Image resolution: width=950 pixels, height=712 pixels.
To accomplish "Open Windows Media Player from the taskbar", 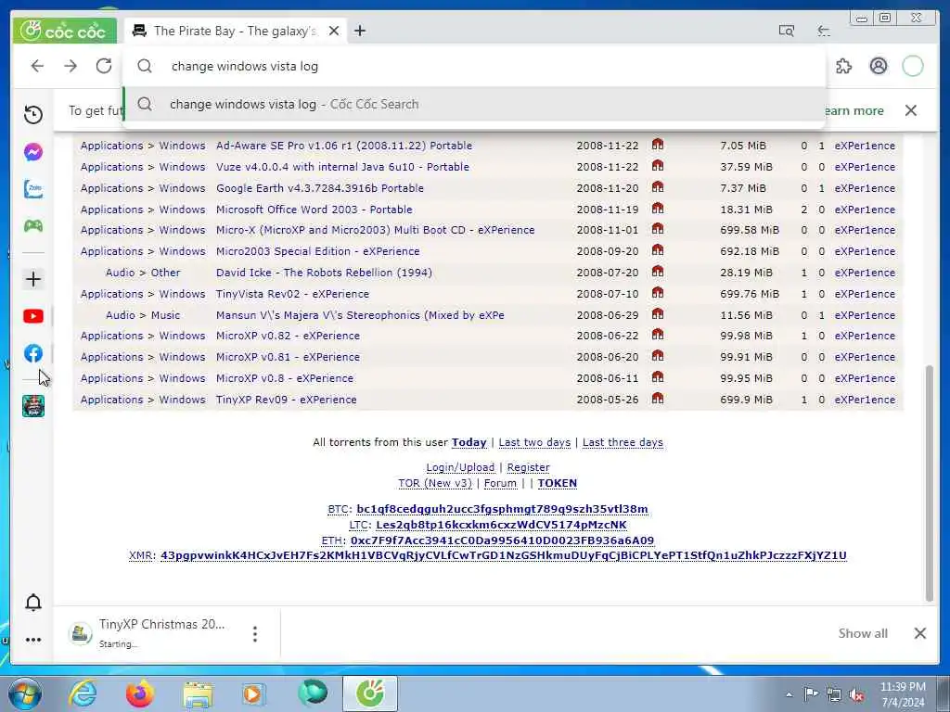I will [x=254, y=693].
